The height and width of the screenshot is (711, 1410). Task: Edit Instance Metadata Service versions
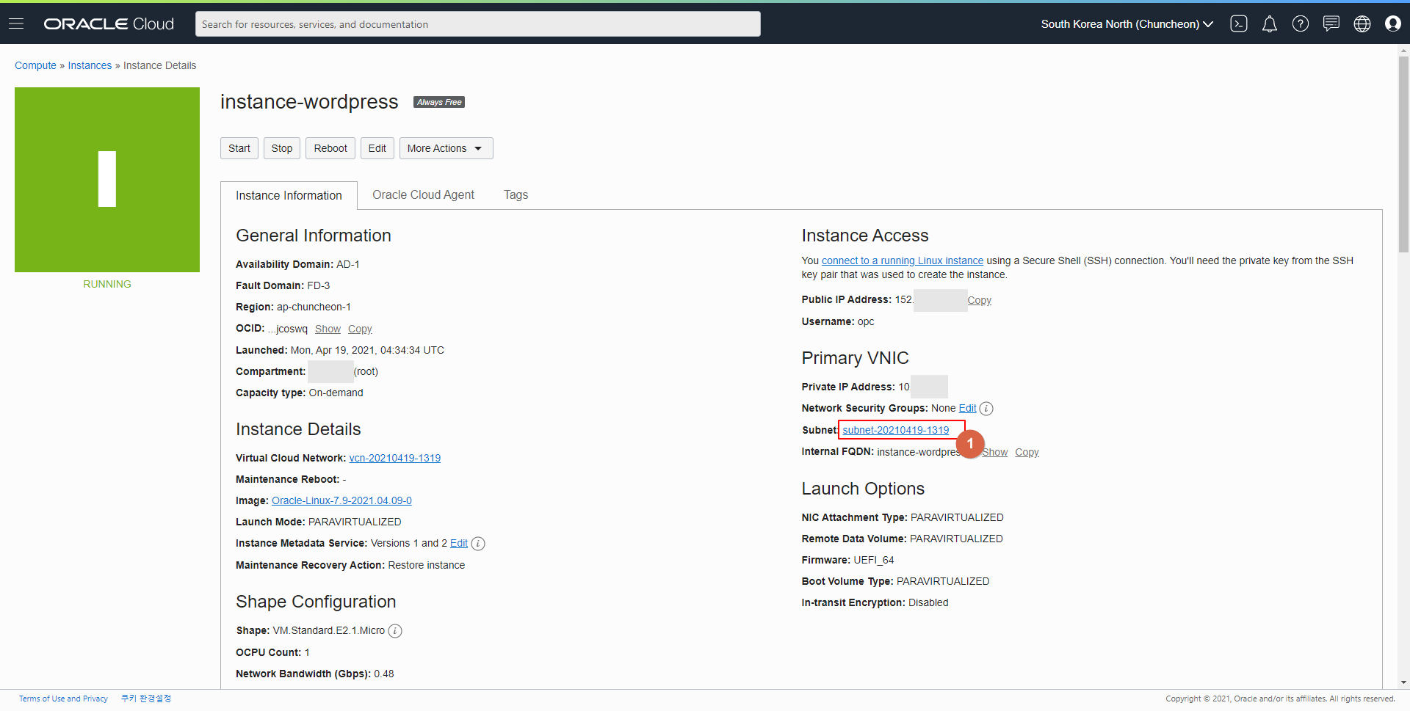coord(459,543)
